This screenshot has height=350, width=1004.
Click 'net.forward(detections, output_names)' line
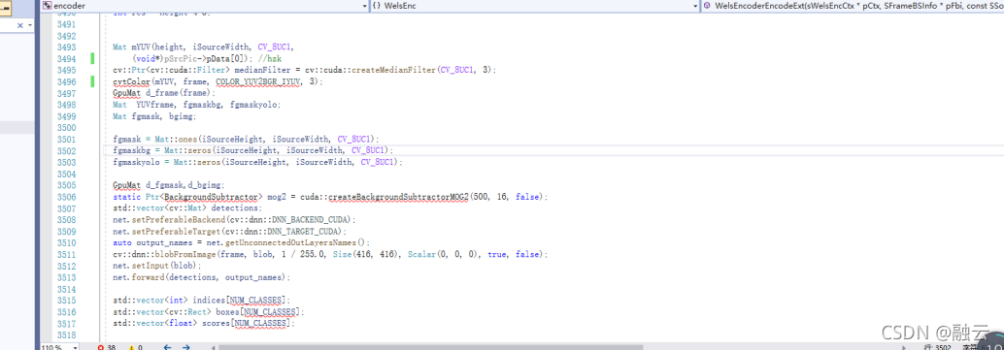202,277
